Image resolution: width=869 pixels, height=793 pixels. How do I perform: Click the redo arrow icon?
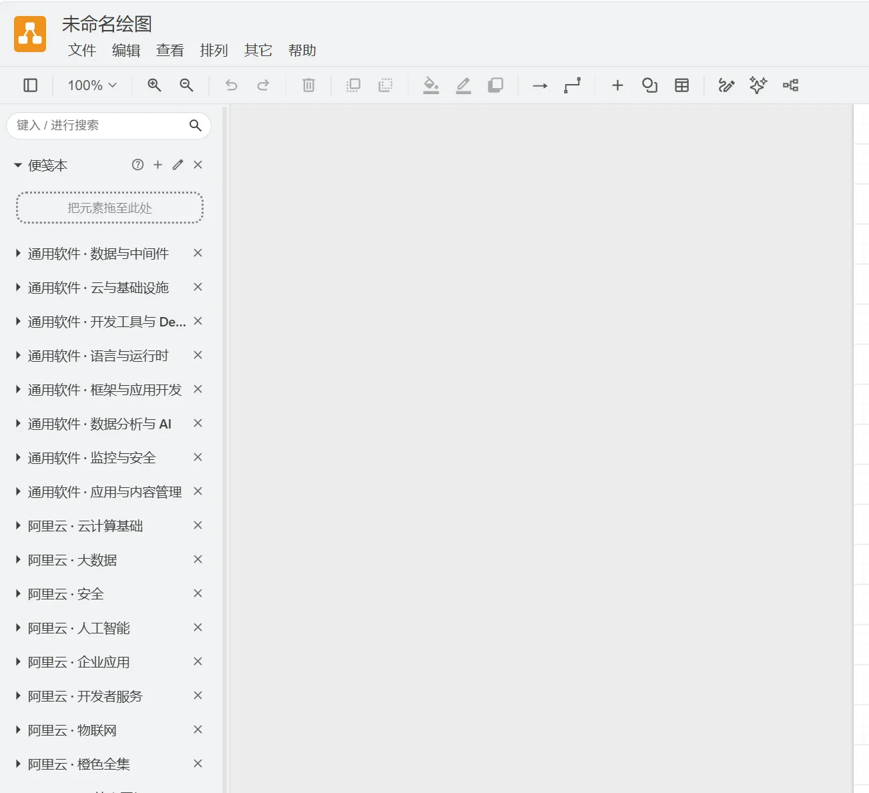tap(263, 85)
